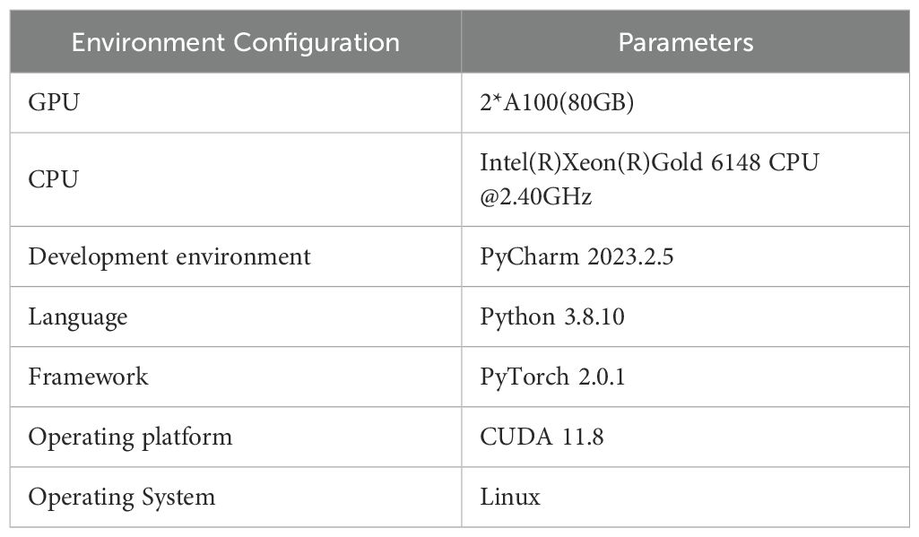This screenshot has height=537, width=919.
Task: Click the 2.0.1 version number
Action: click(x=601, y=377)
